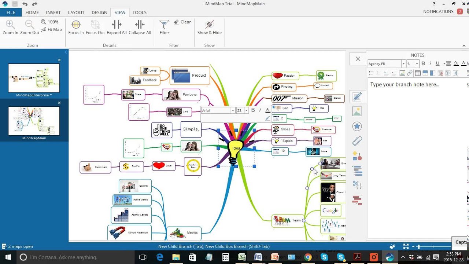This screenshot has width=469, height=264.
Task: Open the Image library tab in the side panel
Action: pyautogui.click(x=357, y=111)
